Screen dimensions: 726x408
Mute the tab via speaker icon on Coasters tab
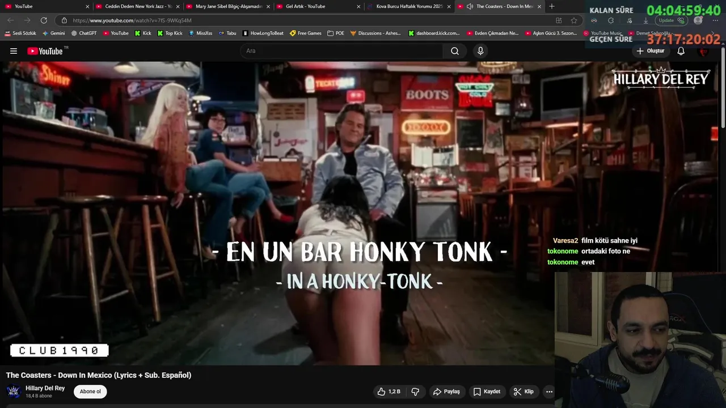point(469,6)
